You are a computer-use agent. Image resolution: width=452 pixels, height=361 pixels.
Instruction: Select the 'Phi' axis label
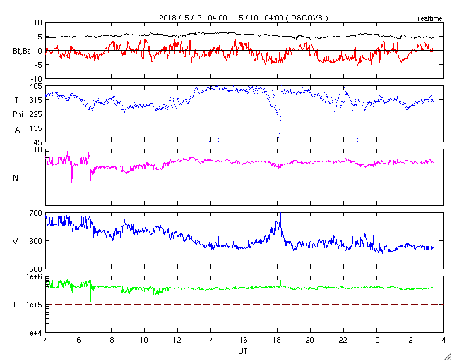[x=18, y=115]
